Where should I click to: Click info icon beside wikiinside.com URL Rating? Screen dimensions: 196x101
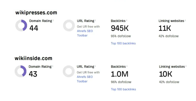95,66
